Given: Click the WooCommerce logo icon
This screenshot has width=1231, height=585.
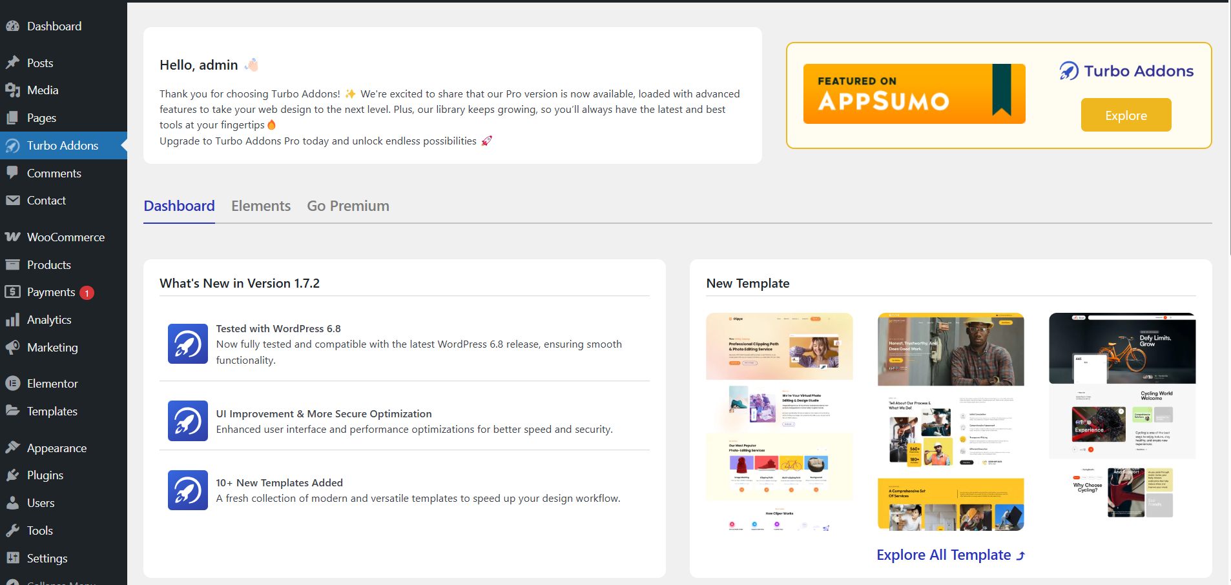Looking at the screenshot, I should click(x=12, y=237).
